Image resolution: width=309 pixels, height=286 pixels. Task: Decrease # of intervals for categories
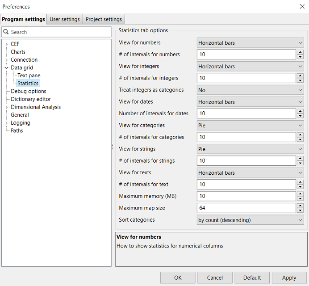(300, 139)
